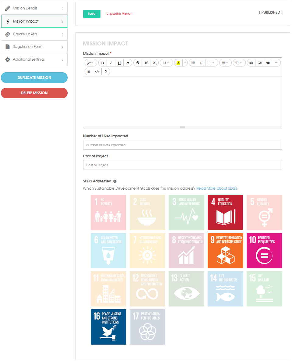The width and height of the screenshot is (292, 362).
Task: Toggle SDG 8 Decent Work tile
Action: point(186,251)
